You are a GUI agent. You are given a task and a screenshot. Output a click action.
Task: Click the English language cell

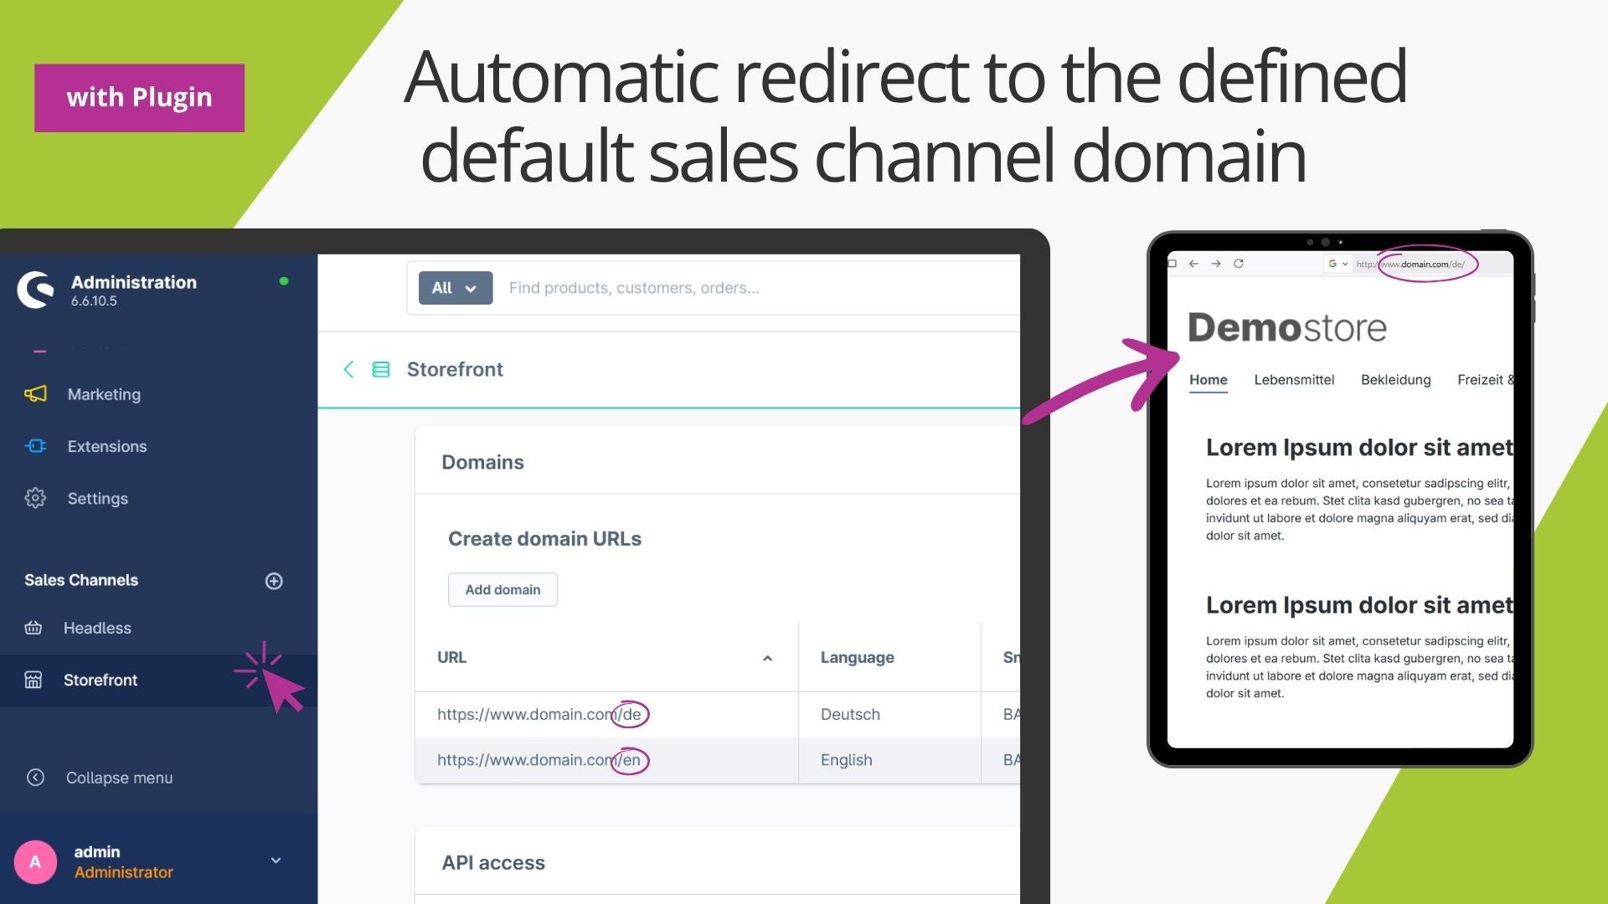coord(846,760)
